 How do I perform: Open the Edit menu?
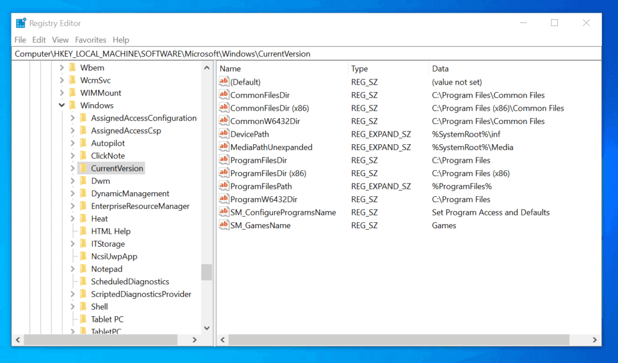pyautogui.click(x=39, y=39)
